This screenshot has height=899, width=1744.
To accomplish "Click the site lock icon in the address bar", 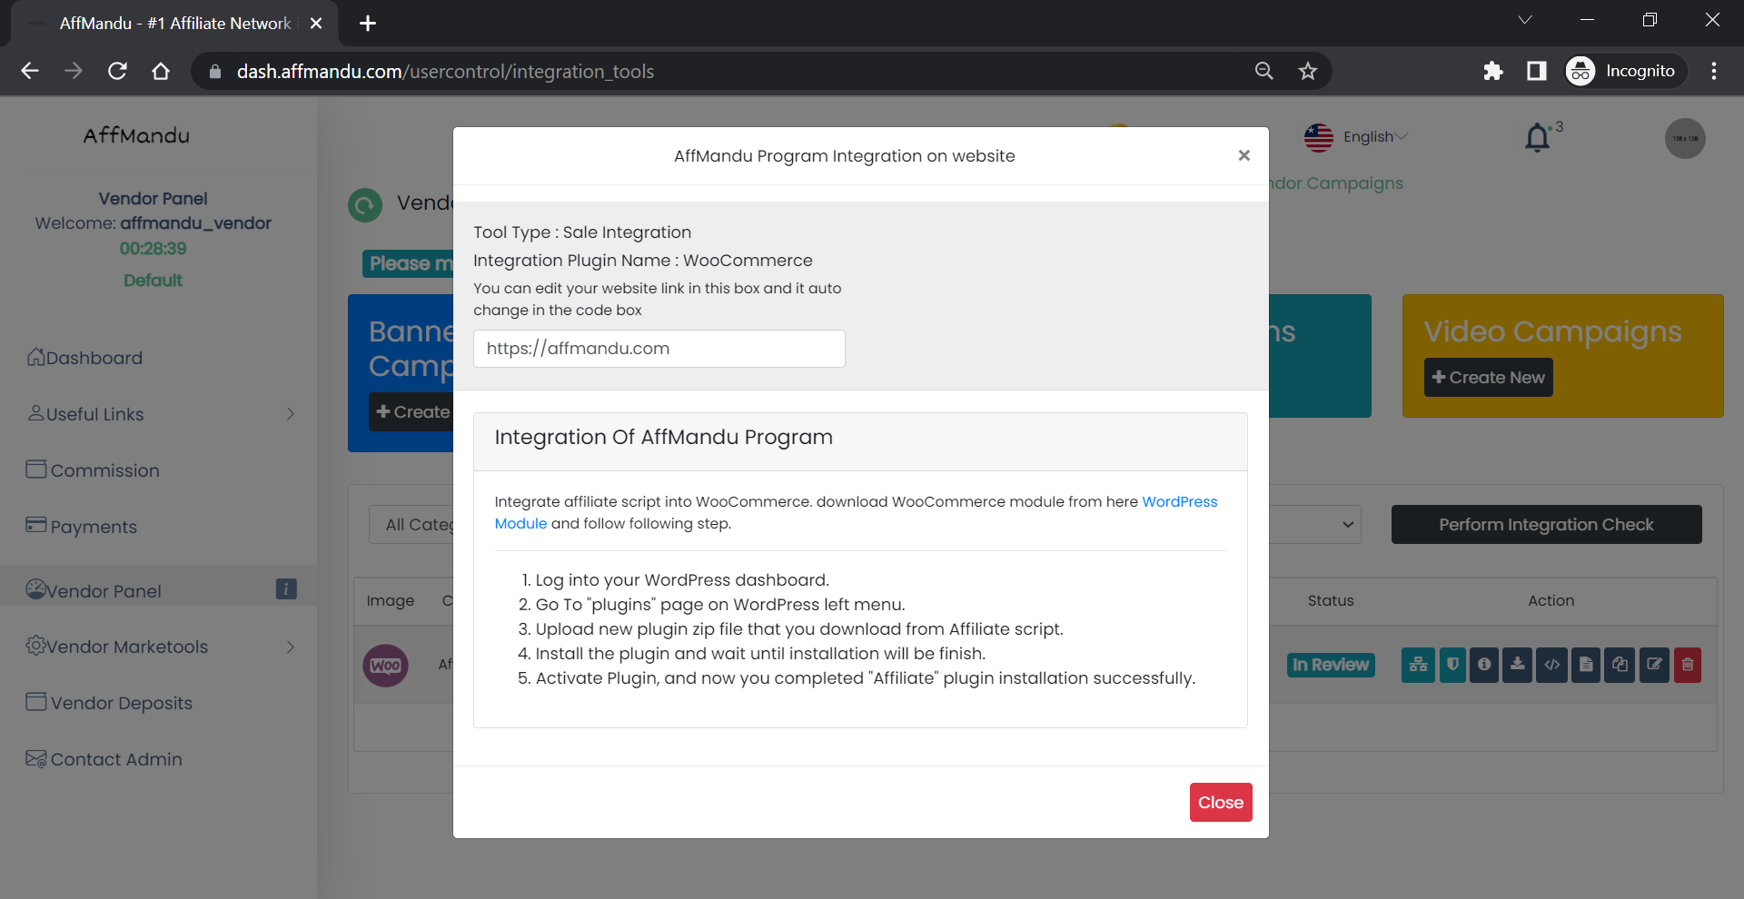I will [215, 71].
